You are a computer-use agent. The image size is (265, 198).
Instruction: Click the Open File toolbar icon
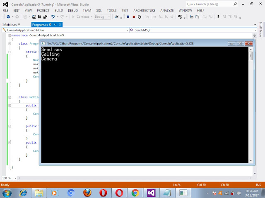(34, 16)
